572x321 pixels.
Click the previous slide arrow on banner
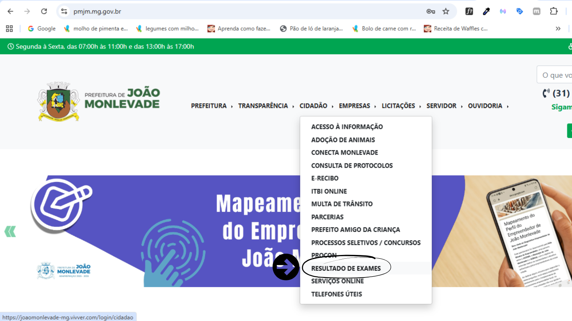pyautogui.click(x=10, y=231)
